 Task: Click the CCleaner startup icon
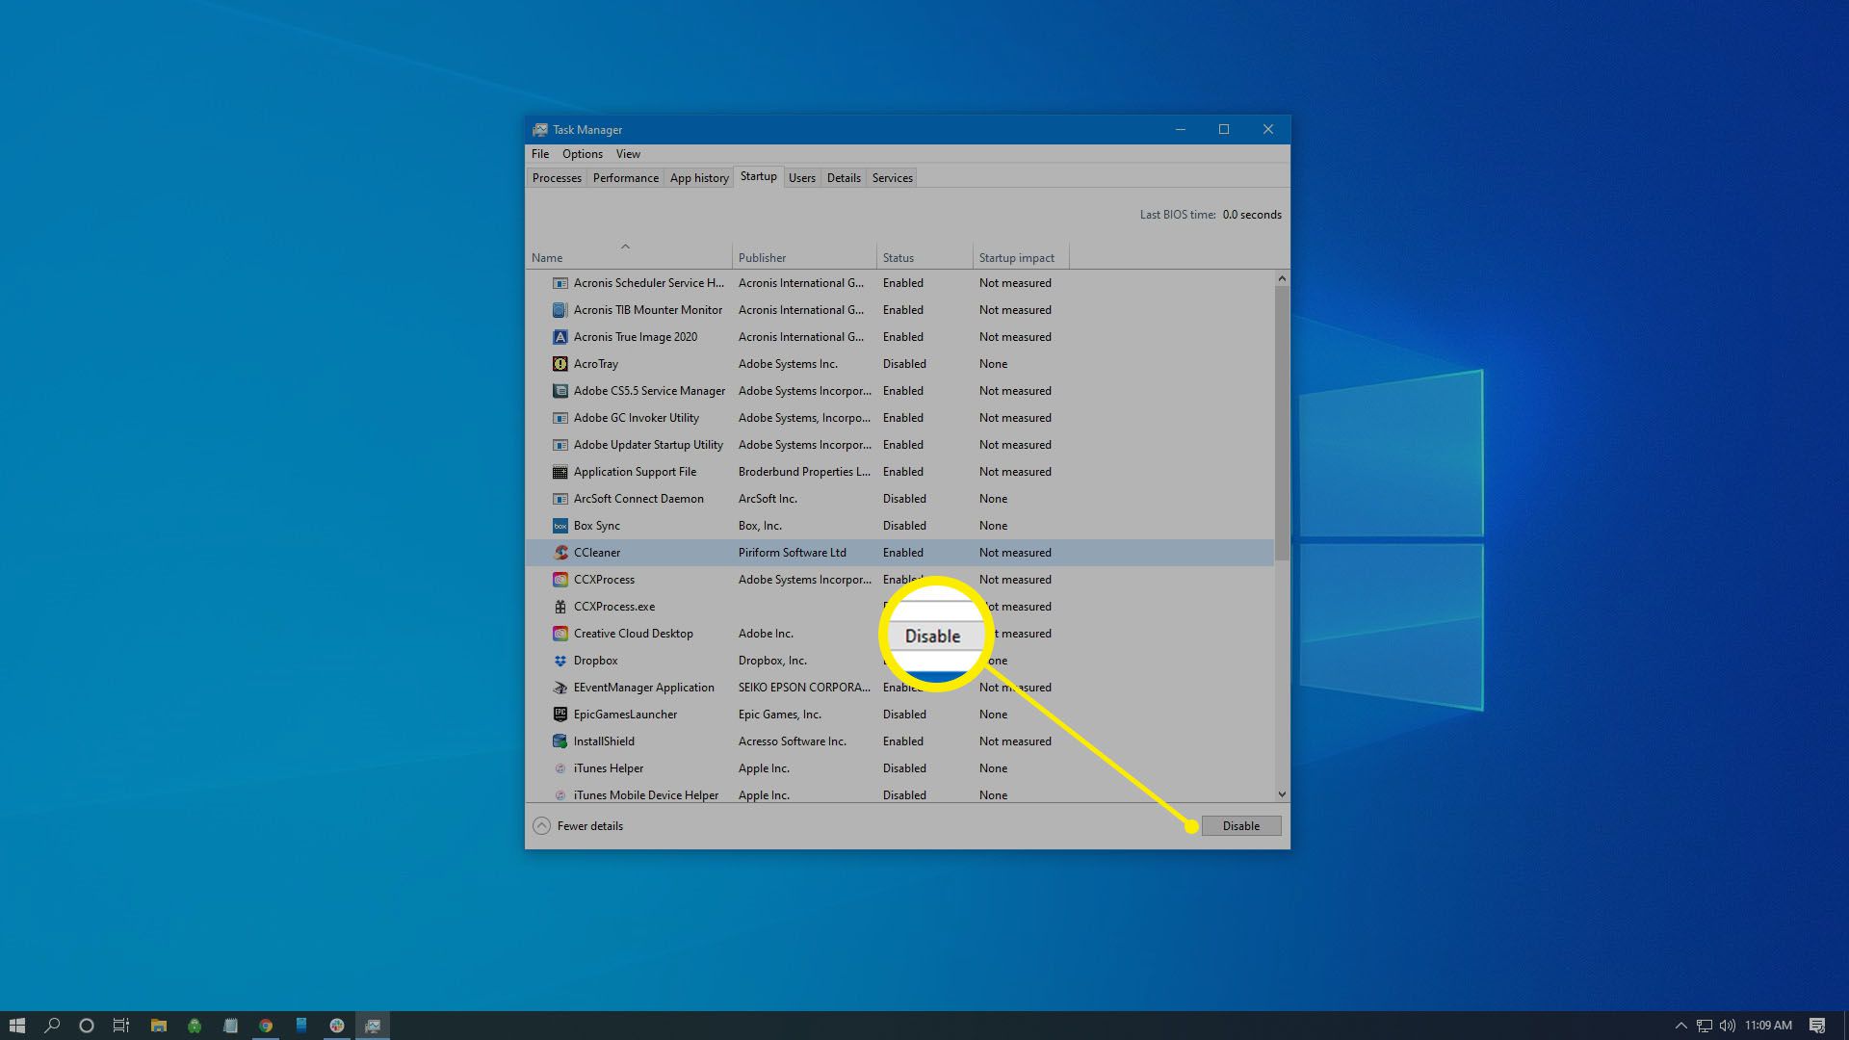click(x=560, y=553)
